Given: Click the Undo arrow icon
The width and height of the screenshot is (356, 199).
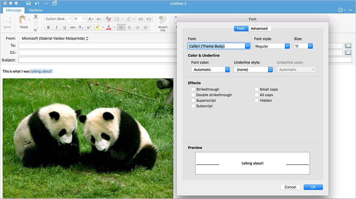Looking at the screenshot, I should click(37, 3).
